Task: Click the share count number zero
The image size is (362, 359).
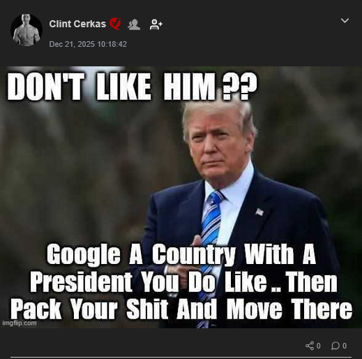Action: coord(319,346)
